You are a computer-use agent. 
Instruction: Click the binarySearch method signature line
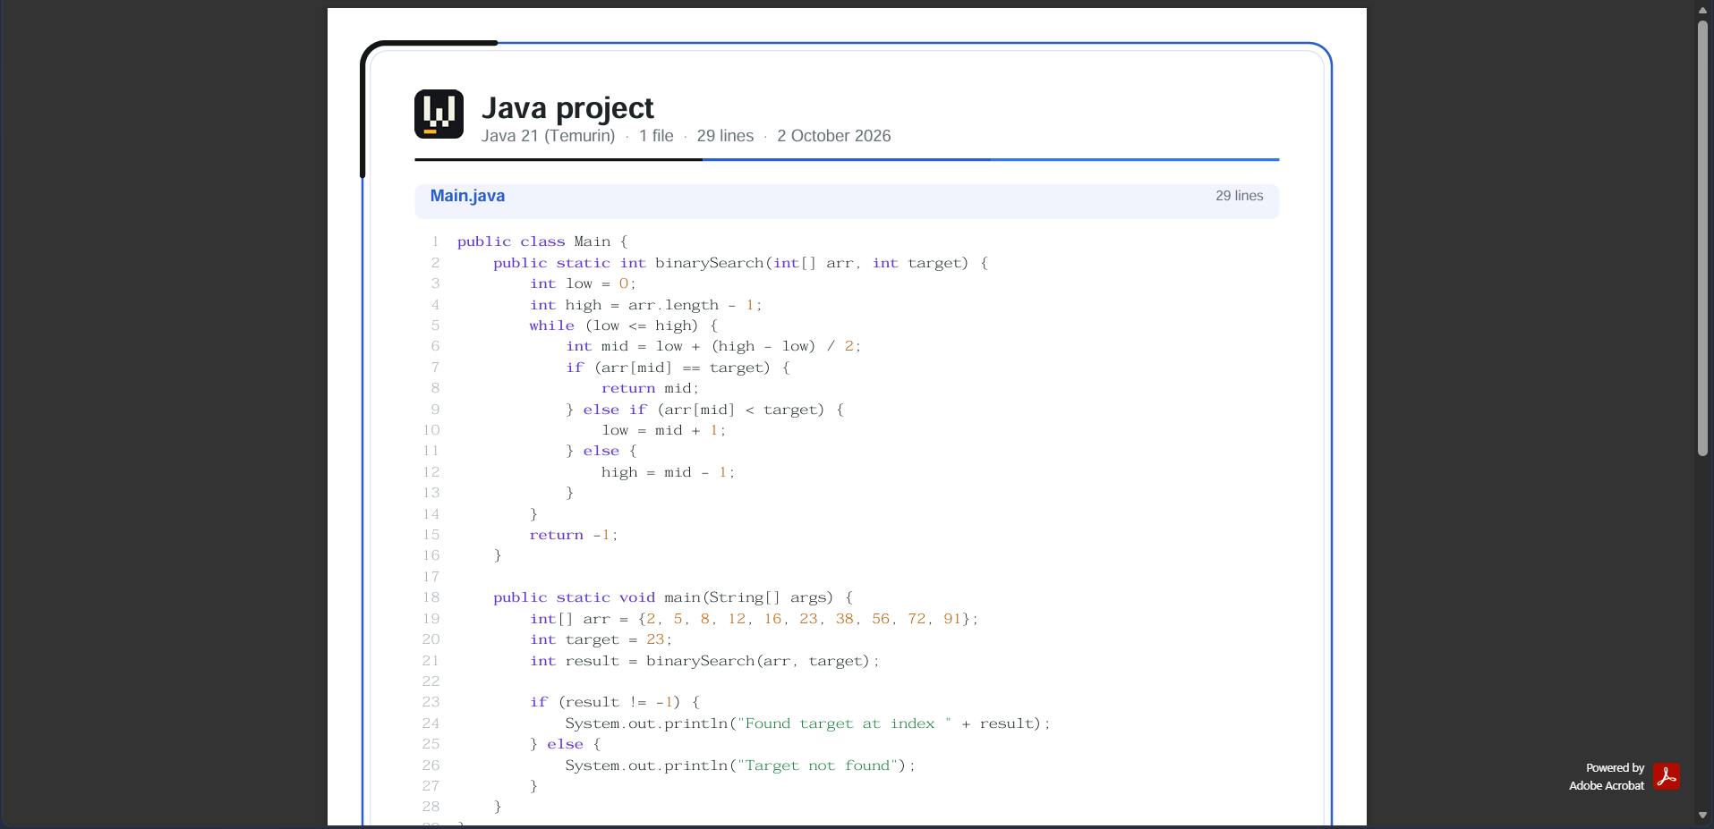point(740,263)
